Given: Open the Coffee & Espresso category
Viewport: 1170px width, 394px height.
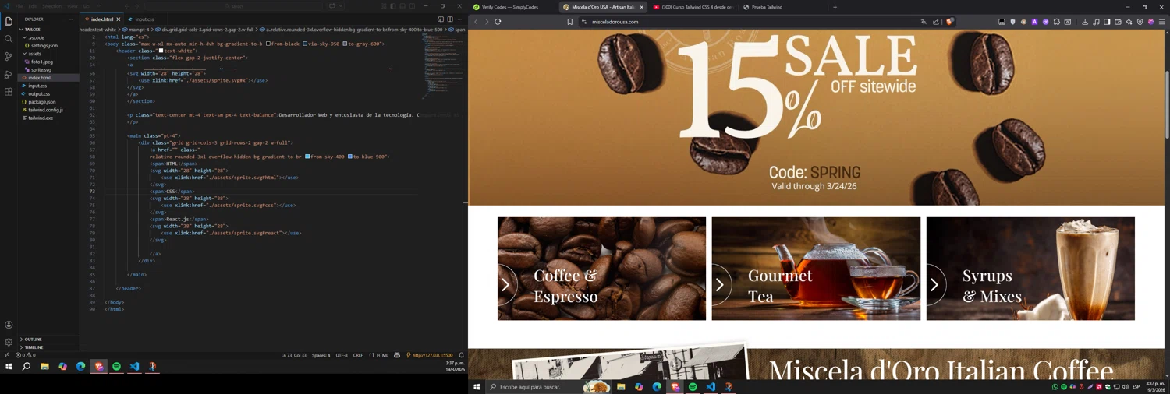Looking at the screenshot, I should [x=601, y=269].
